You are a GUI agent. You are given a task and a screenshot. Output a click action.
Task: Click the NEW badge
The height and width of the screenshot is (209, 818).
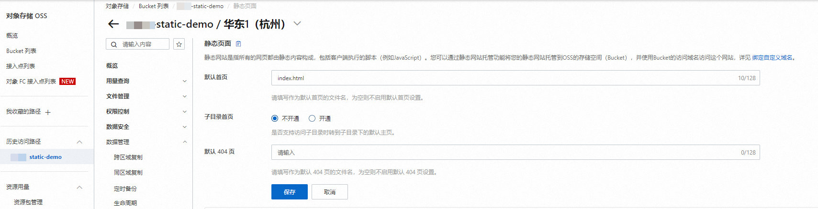pyautogui.click(x=67, y=82)
